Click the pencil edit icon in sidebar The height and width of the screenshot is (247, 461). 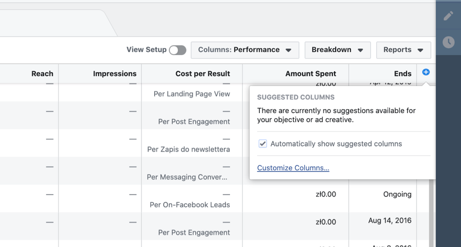(448, 16)
